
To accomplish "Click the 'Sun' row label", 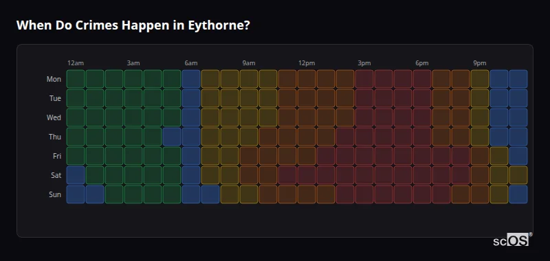I will tap(55, 195).
